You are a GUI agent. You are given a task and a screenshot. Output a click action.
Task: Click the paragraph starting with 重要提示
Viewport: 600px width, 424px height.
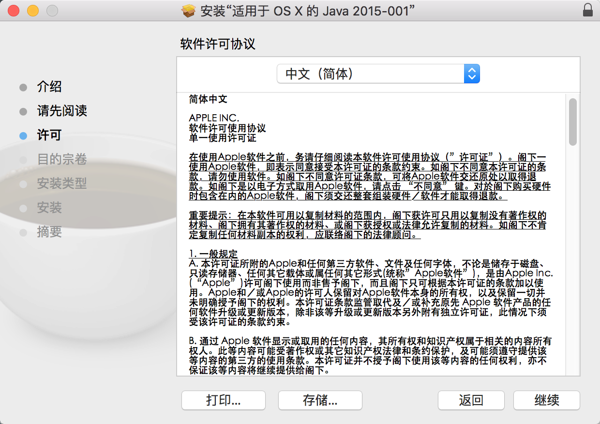pos(368,225)
